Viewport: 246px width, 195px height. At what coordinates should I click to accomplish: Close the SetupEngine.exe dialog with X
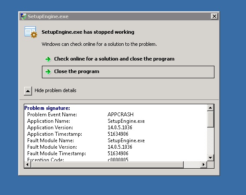pos(214,16)
